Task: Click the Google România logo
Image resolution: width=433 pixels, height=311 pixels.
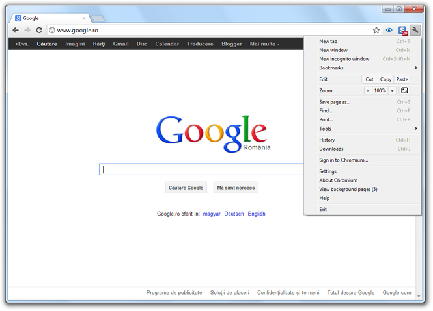Action: click(x=213, y=134)
